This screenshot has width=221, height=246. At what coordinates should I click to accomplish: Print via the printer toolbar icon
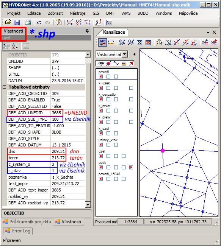(28, 22)
